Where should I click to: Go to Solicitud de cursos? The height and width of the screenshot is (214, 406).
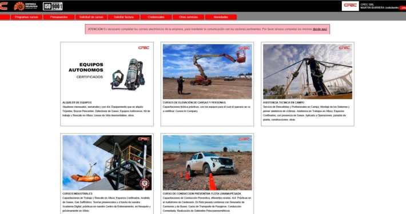pos(91,17)
